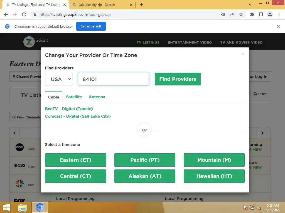The image size is (285, 213).
Task: Close the TV Listings tab
Action: [x=65, y=5]
